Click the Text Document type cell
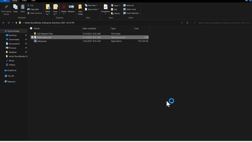This screenshot has width=252, height=142. pyautogui.click(x=118, y=37)
